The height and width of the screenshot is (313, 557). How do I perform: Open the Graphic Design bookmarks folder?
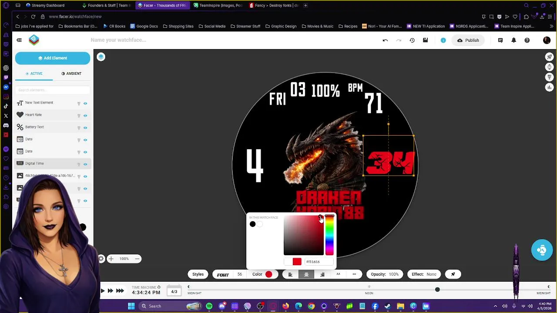pos(281,26)
